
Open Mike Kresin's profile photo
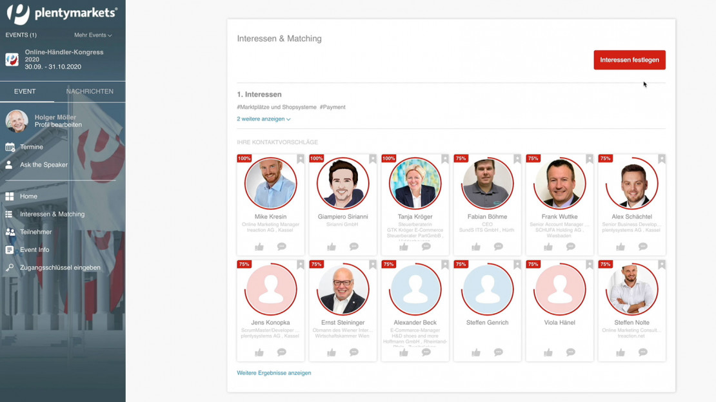pos(270,184)
